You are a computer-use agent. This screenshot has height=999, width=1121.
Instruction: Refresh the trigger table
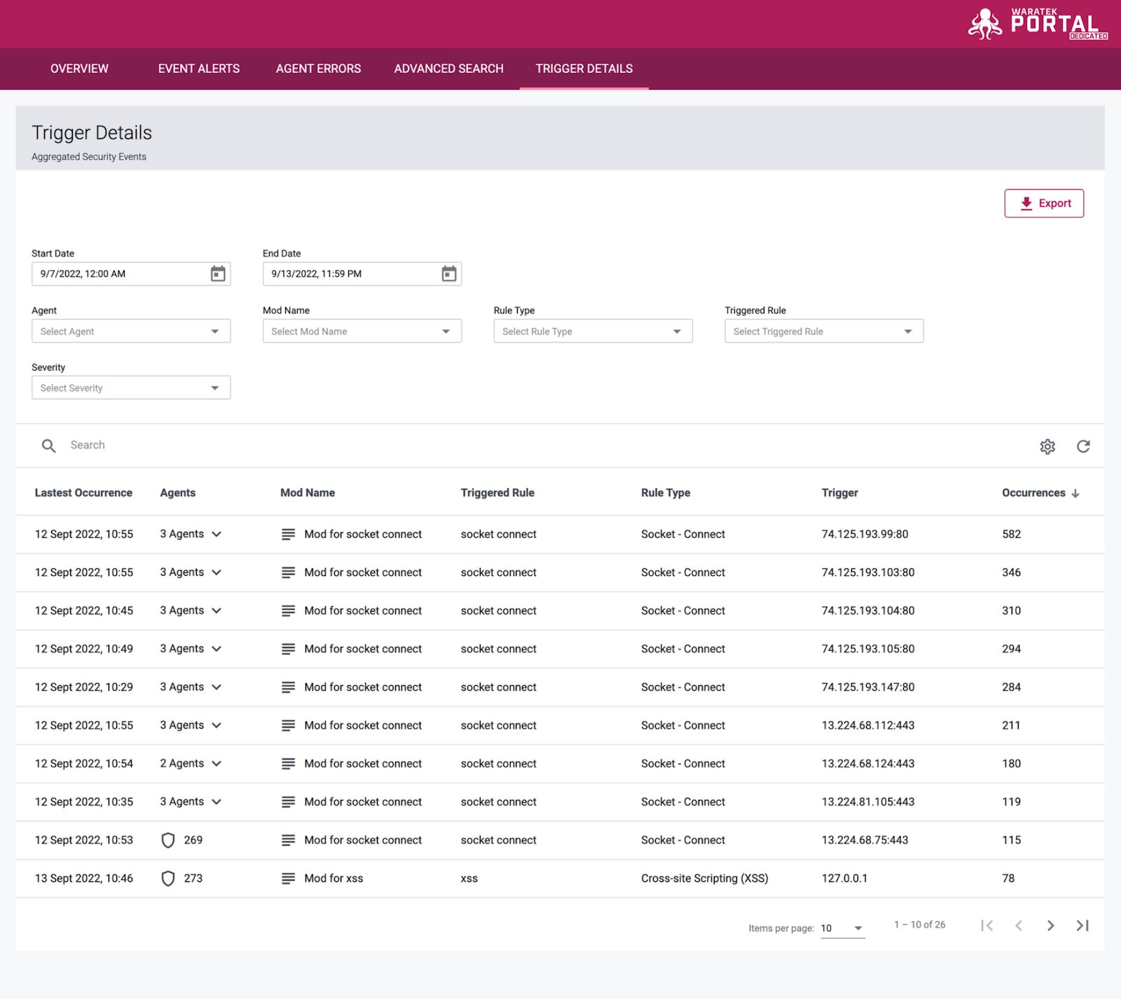point(1083,446)
